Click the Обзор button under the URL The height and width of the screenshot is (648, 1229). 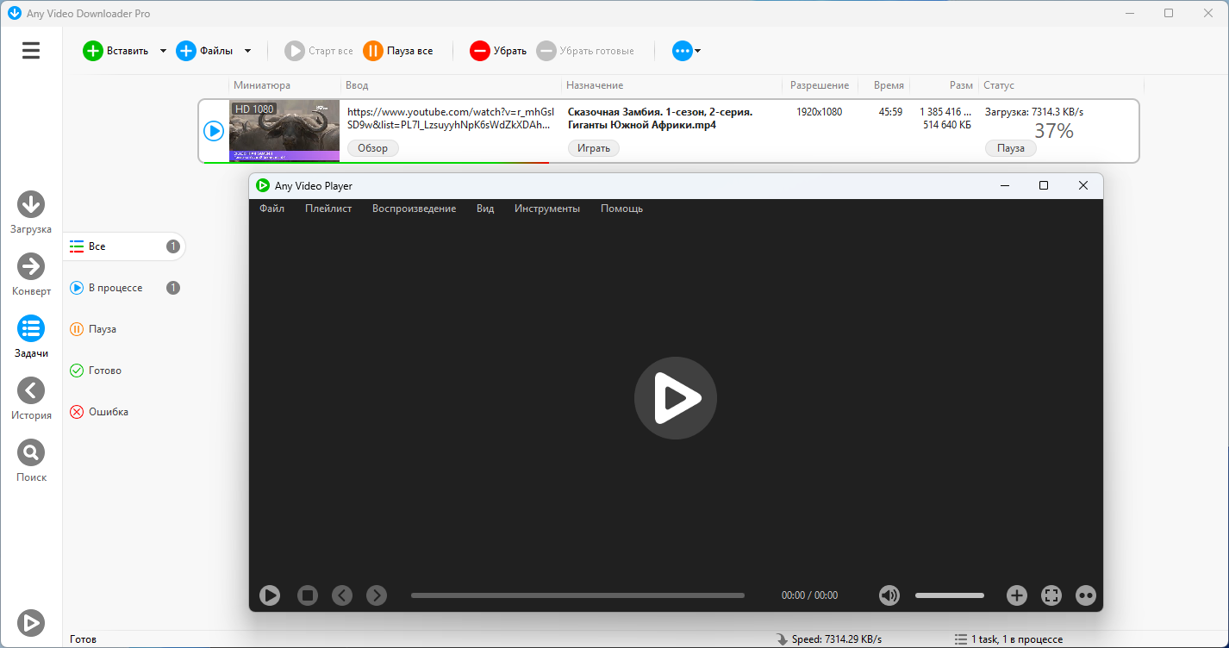click(373, 148)
